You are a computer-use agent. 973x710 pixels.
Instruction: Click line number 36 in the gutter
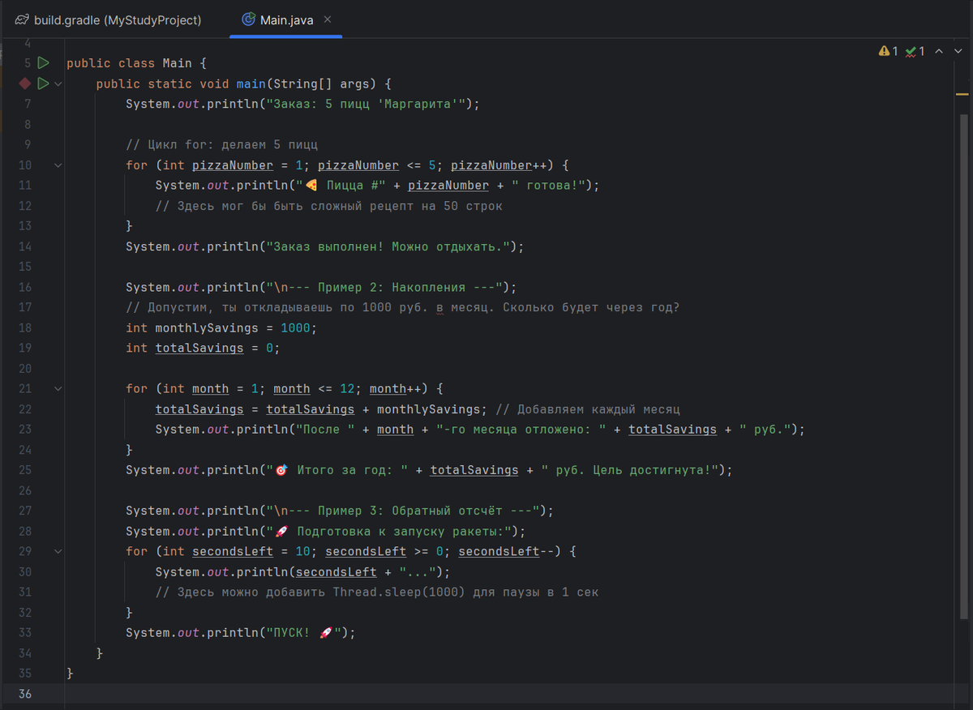(x=24, y=694)
